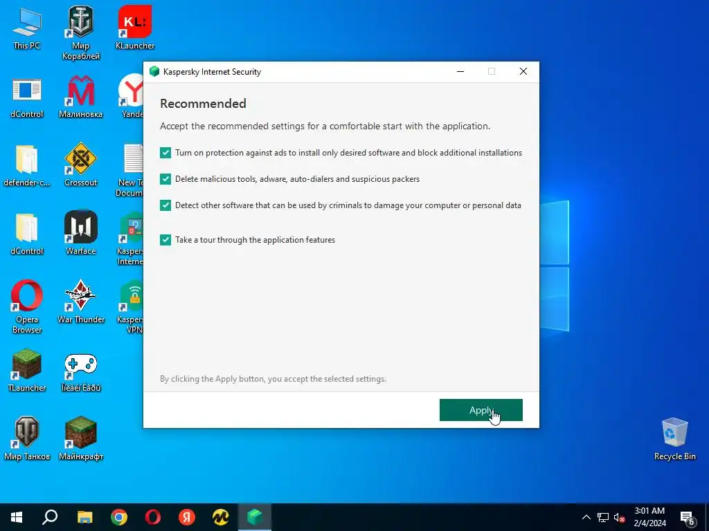Show hidden tray icons chevron
The image size is (709, 531).
coord(586,517)
